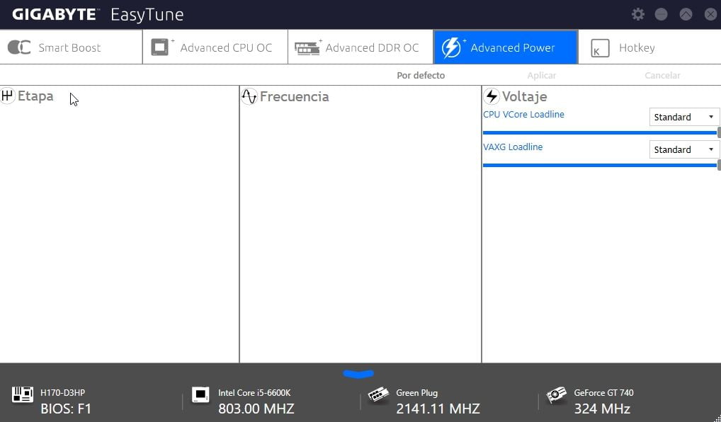Screen dimensions: 721x422
Task: Click Intel Core i5-6600K label
Action: click(254, 393)
